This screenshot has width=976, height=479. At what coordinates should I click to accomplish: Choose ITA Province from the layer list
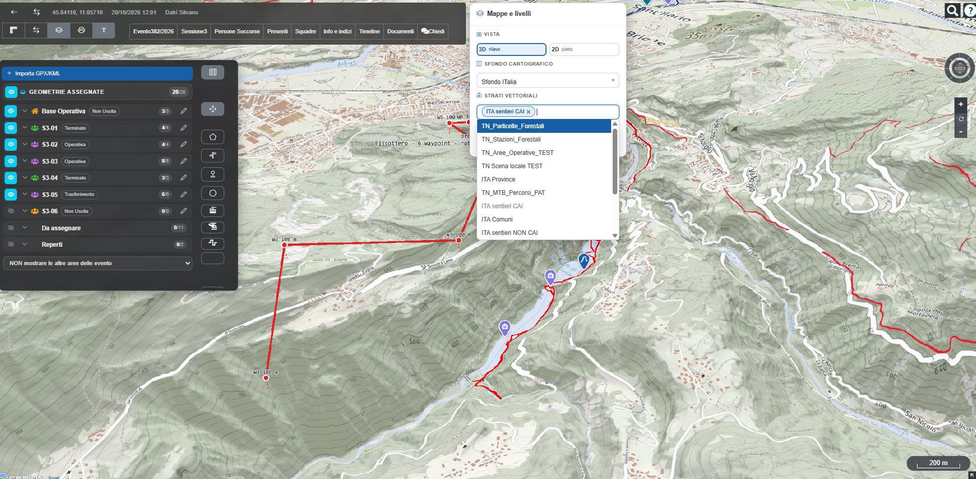(x=544, y=179)
